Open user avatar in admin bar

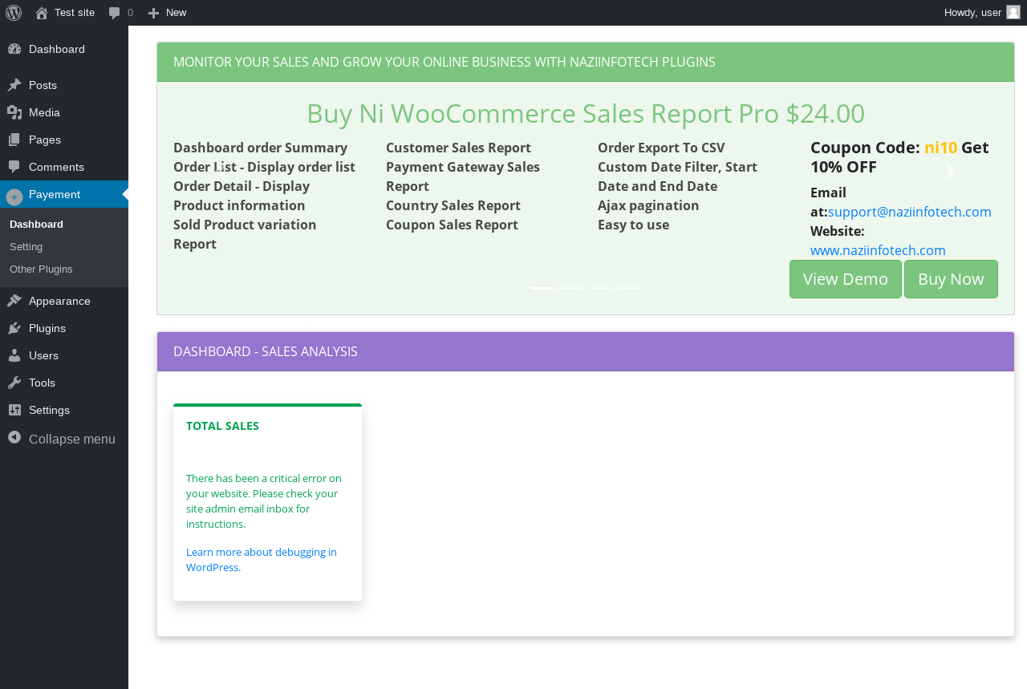click(x=1013, y=12)
